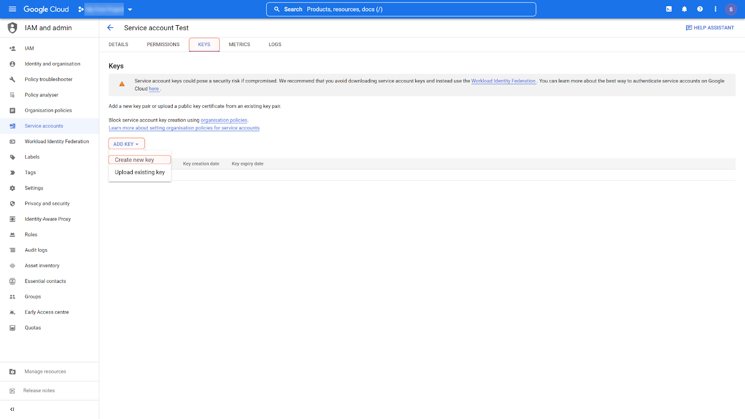
Task: Switch to the PERMISSIONS tab
Action: click(x=163, y=44)
